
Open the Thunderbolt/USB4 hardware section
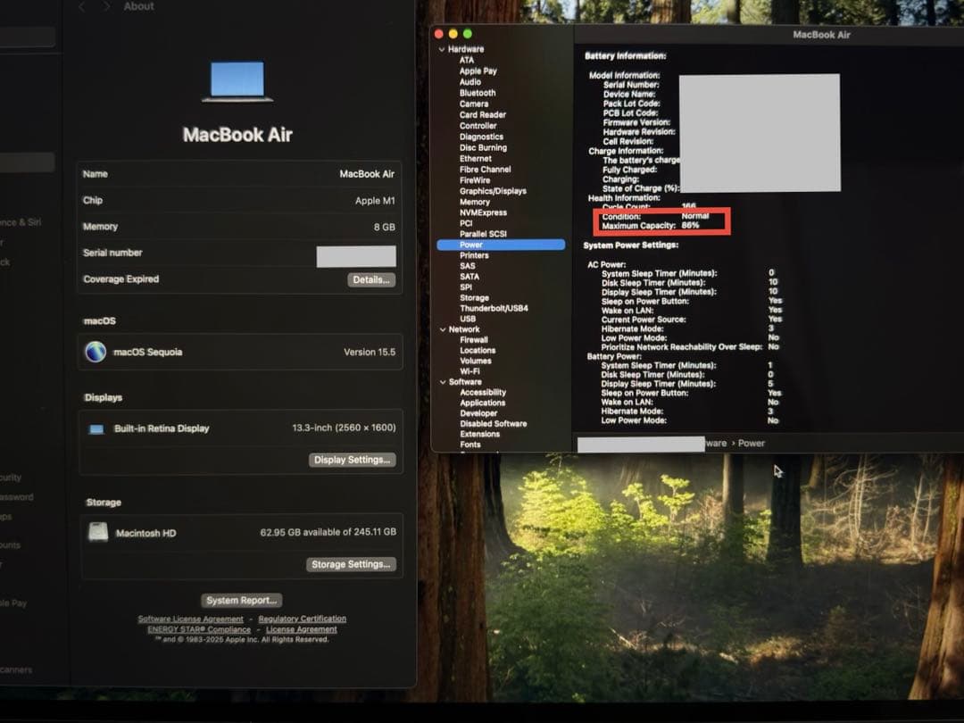coord(494,308)
